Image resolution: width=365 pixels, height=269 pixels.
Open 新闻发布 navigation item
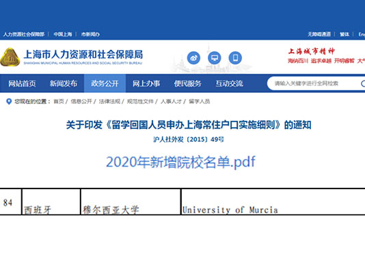[x=64, y=83]
